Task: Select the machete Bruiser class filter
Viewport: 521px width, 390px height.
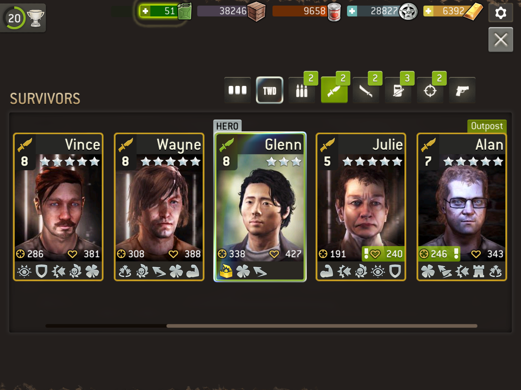Action: click(x=366, y=90)
